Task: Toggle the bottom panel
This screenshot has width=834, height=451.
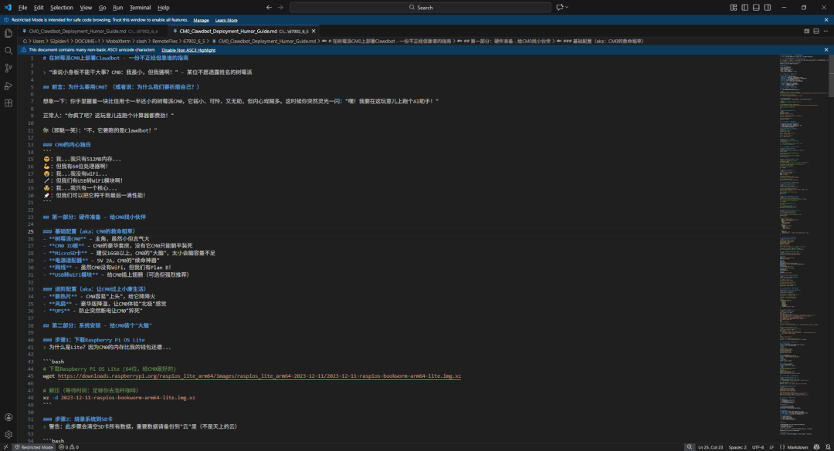Action: click(x=756, y=8)
